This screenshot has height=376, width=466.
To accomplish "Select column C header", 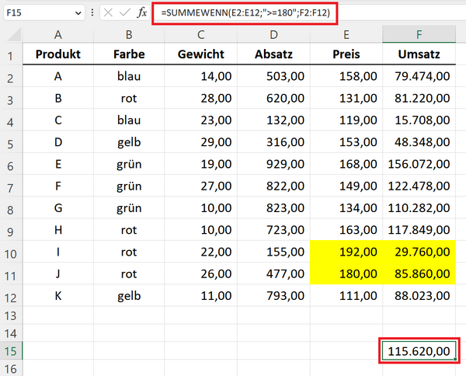I will (201, 35).
